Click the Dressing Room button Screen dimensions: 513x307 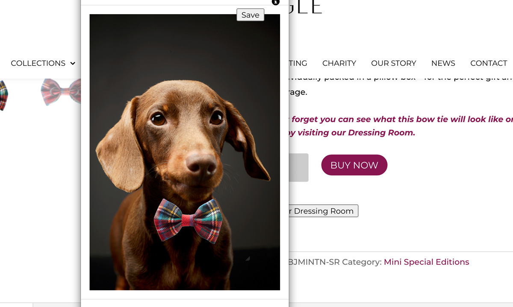tap(324, 211)
